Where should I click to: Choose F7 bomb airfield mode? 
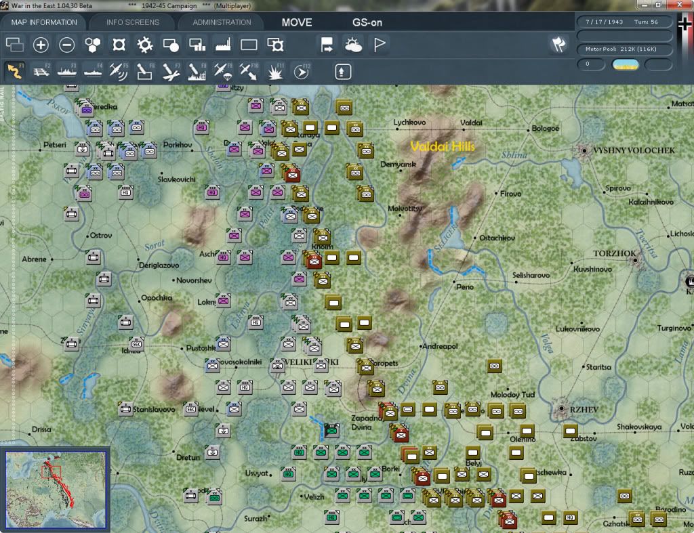171,71
